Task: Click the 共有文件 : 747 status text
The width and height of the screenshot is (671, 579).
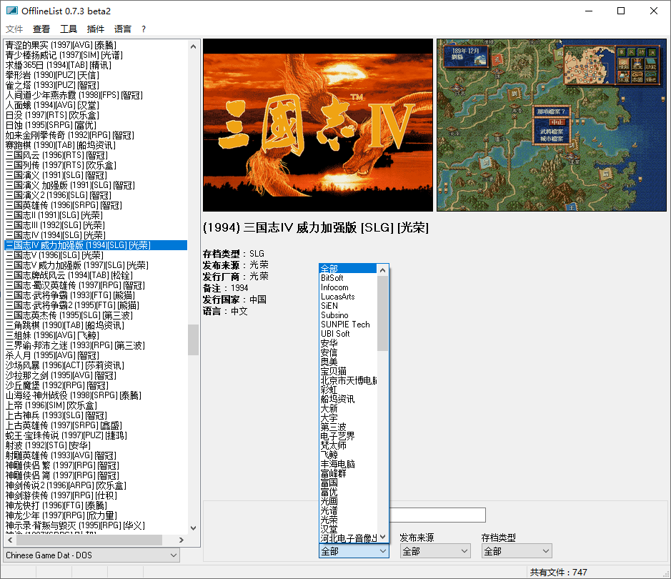Action: tap(558, 572)
